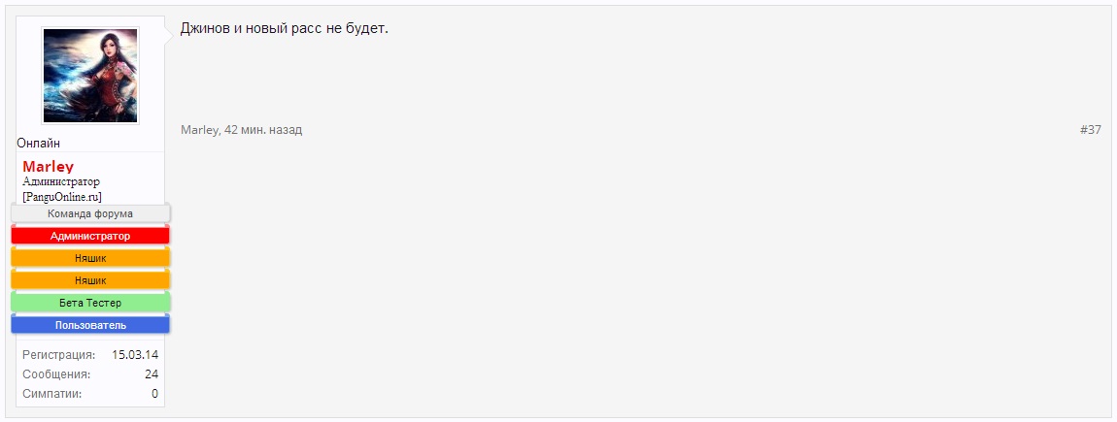Click the [PanguOnline.ru] user title text
The height and width of the screenshot is (422, 1117).
pos(62,196)
